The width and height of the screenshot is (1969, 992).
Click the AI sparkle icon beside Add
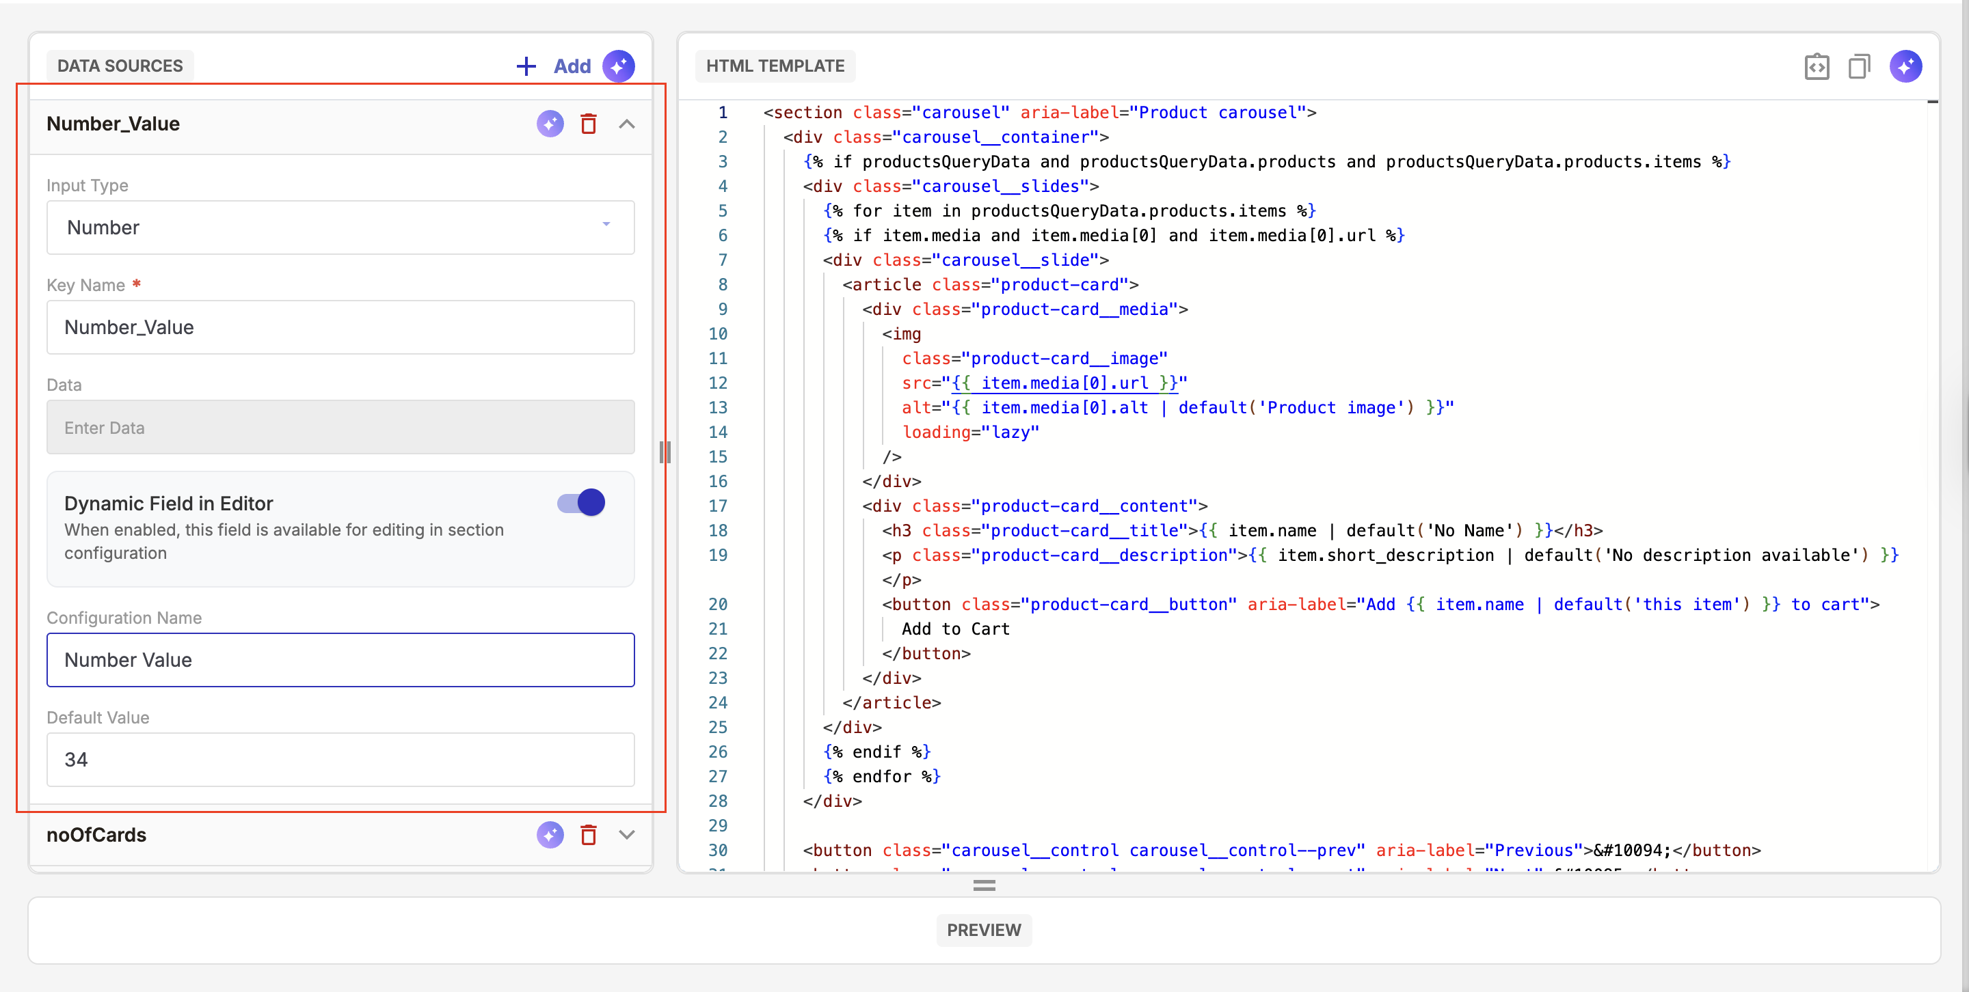[x=618, y=66]
